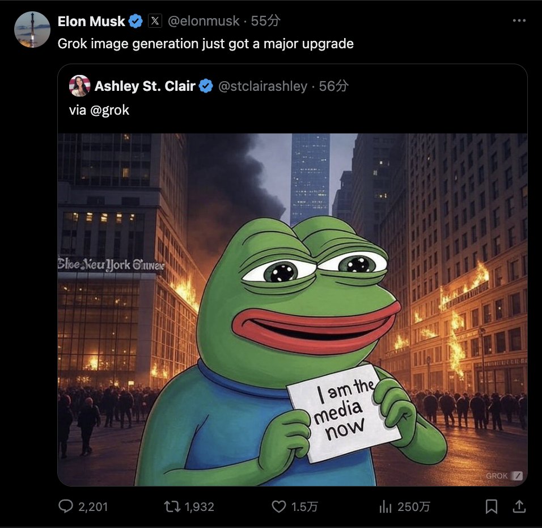Viewport: 542px width, 528px height.
Task: View analytics showing 250万 views
Action: click(x=404, y=507)
